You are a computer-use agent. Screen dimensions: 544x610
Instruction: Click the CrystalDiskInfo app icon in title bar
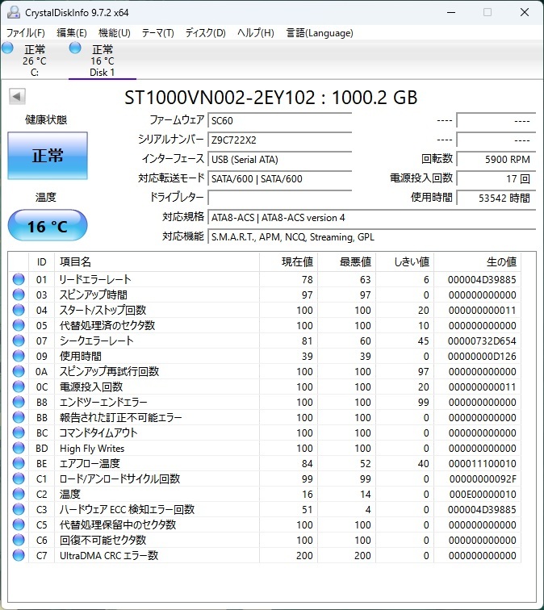point(14,12)
